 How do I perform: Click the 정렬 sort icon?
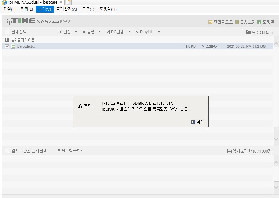[x=84, y=32]
